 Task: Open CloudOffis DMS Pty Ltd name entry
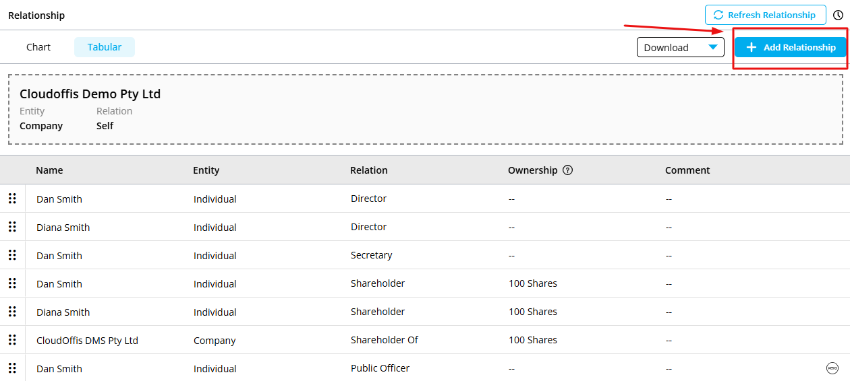pos(87,341)
